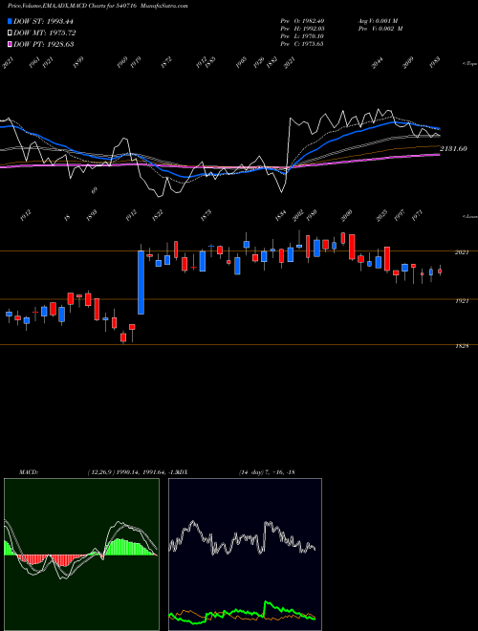Screen dimensions: 478x631
Task: Click the 2002 low value label
Action: (297, 215)
